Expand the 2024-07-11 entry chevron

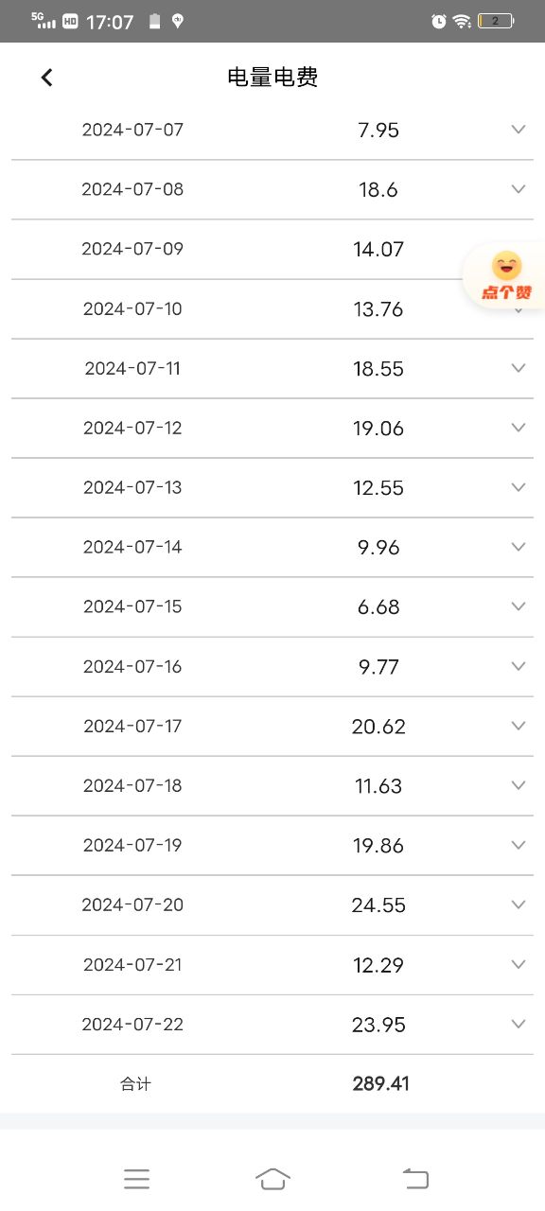pyautogui.click(x=518, y=368)
